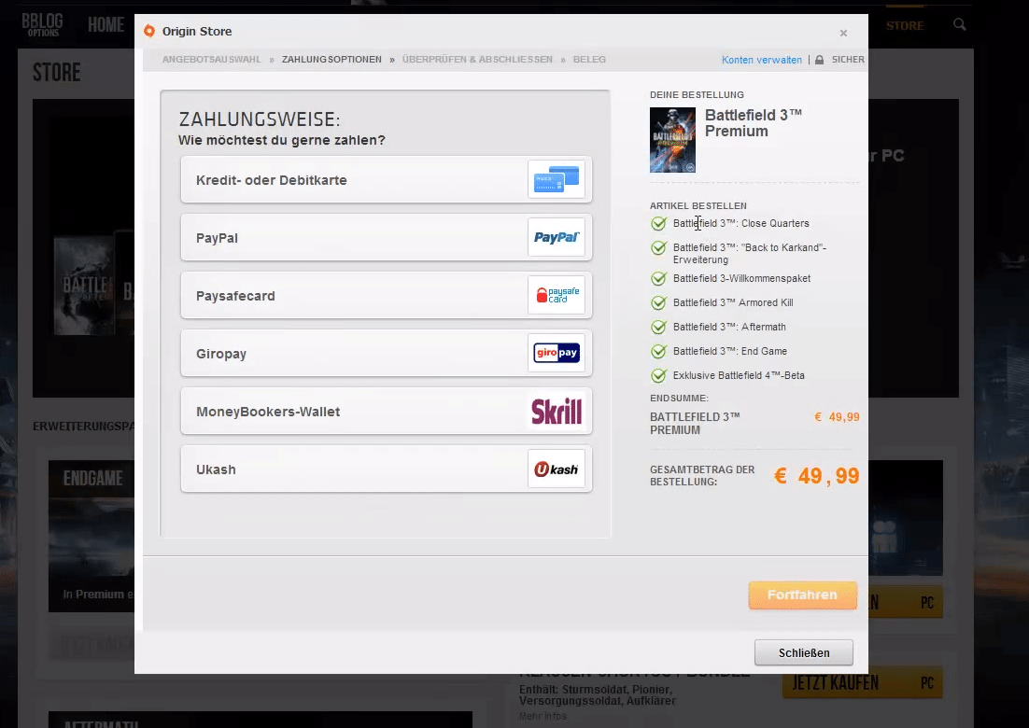This screenshot has width=1029, height=728.
Task: Click checkmark beside Exklusive Battlefield 4 Beta
Action: 658,376
